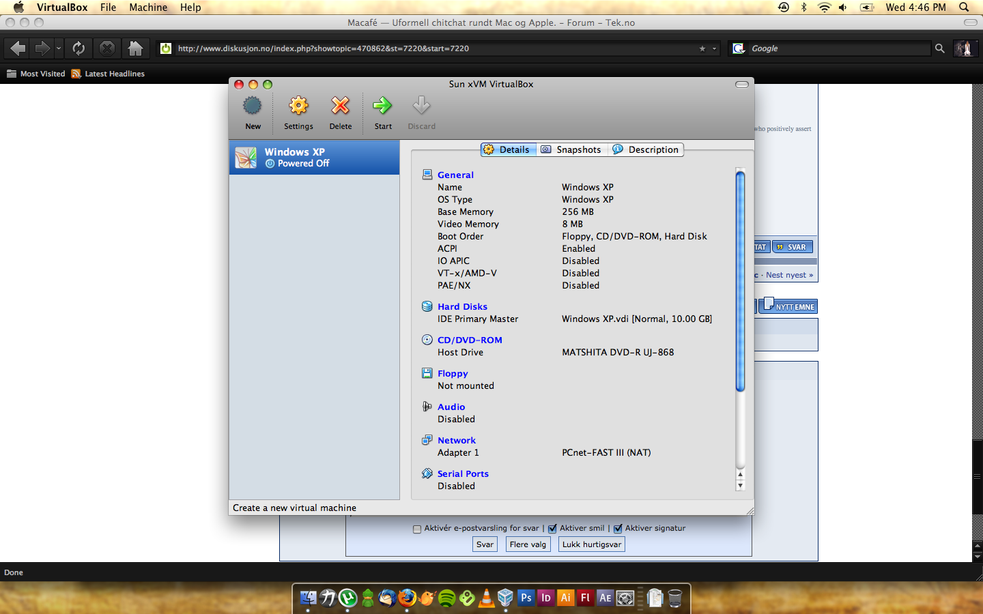
Task: Click the Google search field
Action: tap(840, 48)
